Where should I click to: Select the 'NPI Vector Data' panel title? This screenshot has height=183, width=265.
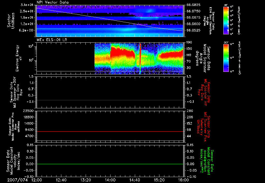[x=53, y=2]
